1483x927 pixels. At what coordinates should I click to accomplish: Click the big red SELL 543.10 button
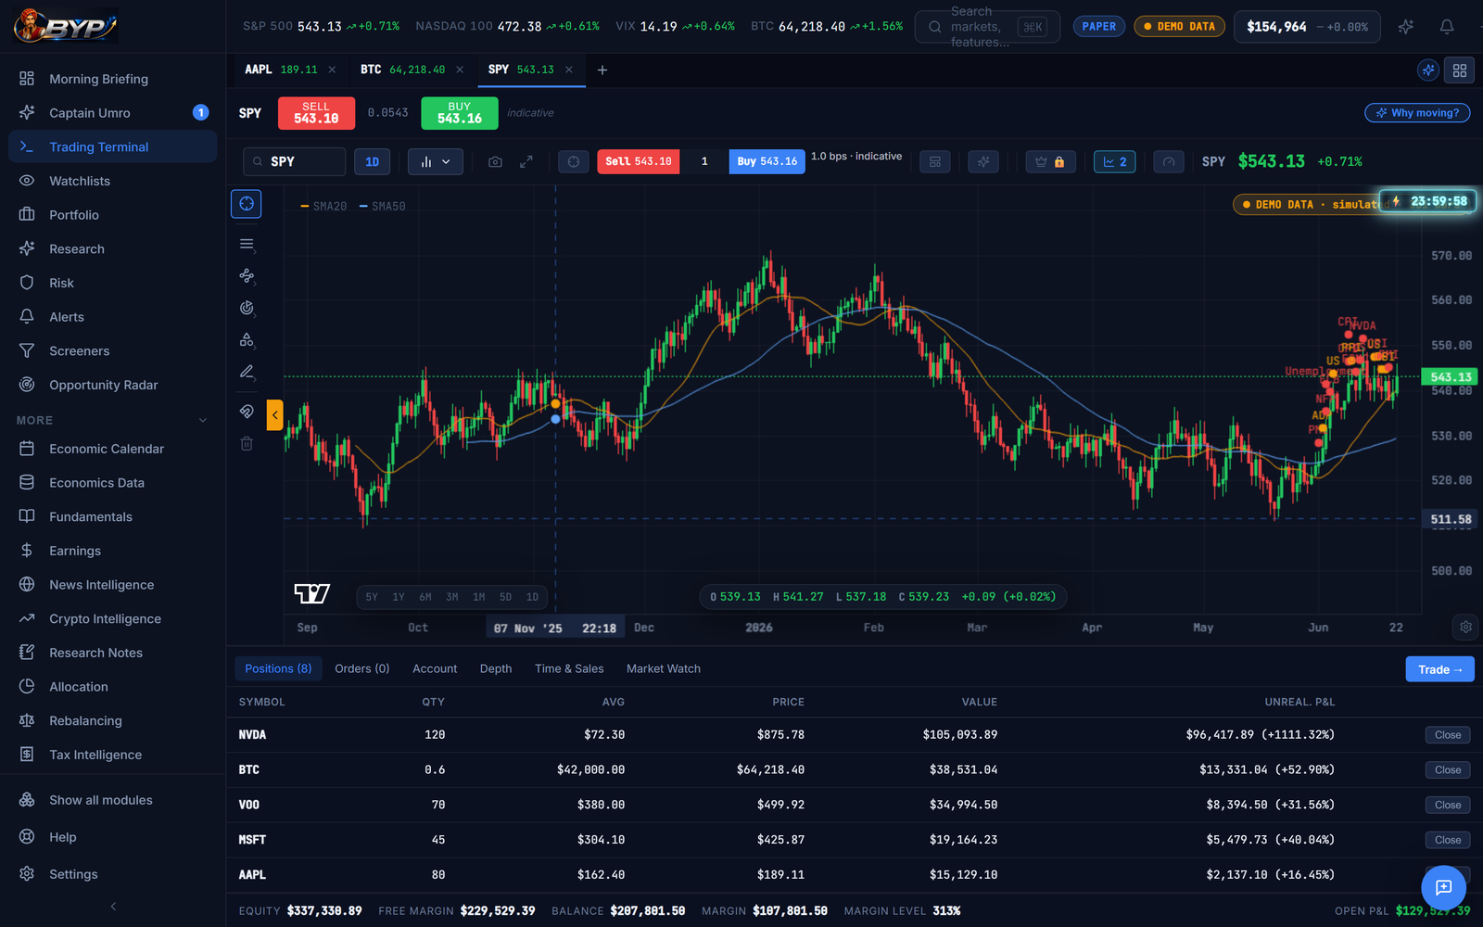[316, 113]
